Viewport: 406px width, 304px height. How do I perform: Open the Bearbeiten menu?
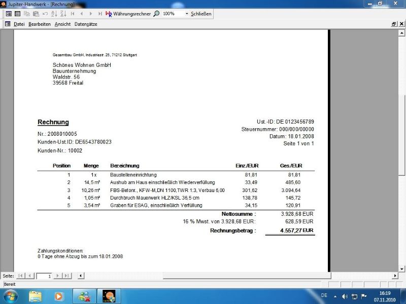click(40, 24)
